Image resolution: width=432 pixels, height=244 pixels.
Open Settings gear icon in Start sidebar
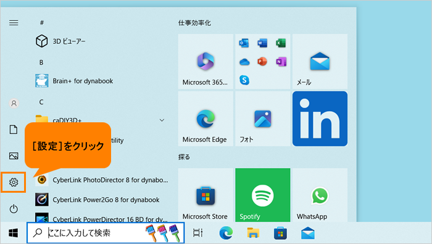pyautogui.click(x=14, y=182)
